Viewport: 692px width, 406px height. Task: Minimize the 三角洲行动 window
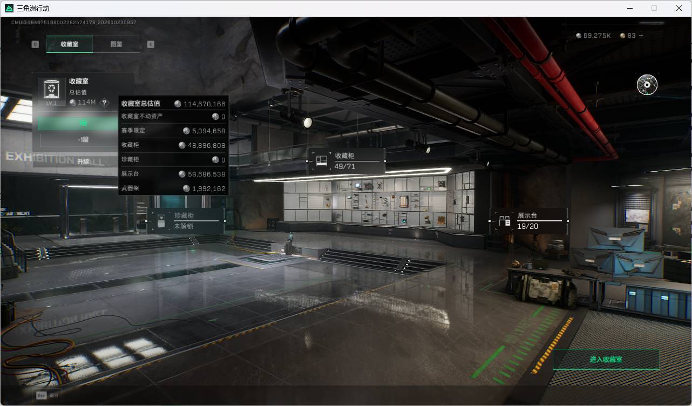coord(629,8)
